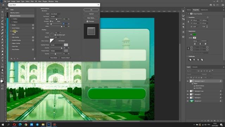Image resolution: width=225 pixels, height=127 pixels.
Task: Enable the Gradient Overlay checkbox
Action: (11, 40)
